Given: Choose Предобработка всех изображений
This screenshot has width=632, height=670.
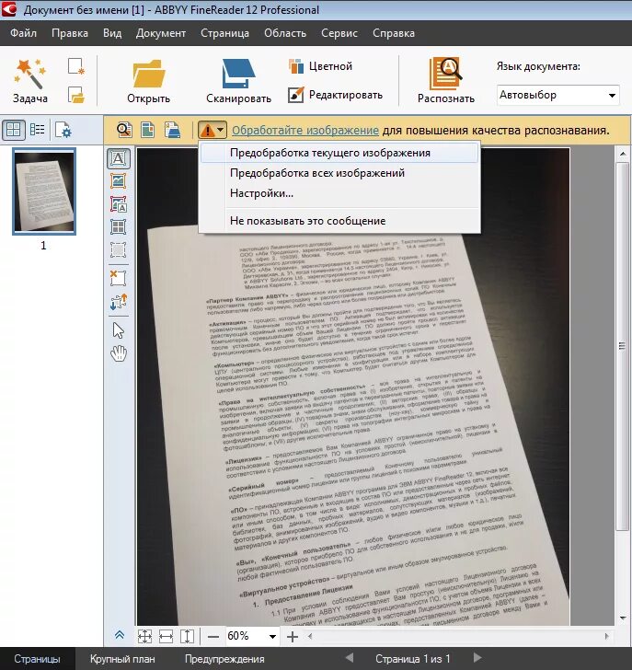Looking at the screenshot, I should coord(339,173).
